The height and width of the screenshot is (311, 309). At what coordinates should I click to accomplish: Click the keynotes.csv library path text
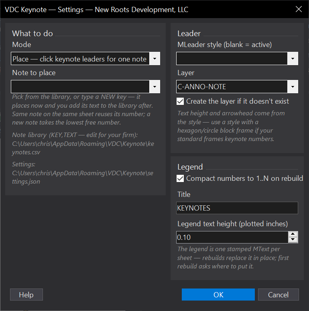(x=83, y=148)
